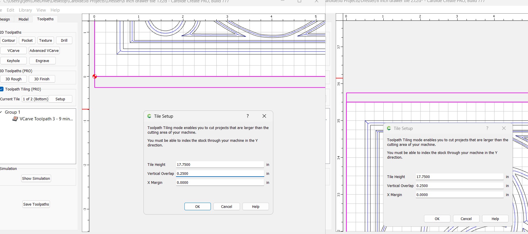Click the question mark in left Tile Setup dialog

[247, 116]
